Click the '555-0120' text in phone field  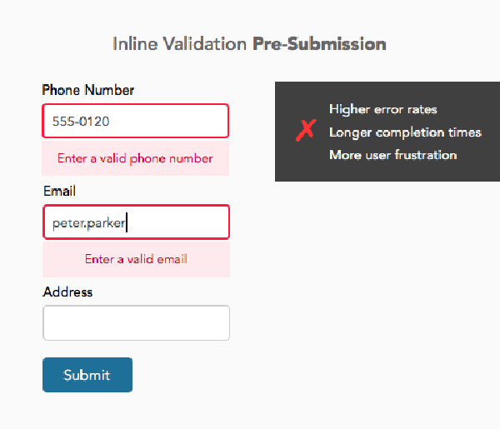click(x=81, y=122)
